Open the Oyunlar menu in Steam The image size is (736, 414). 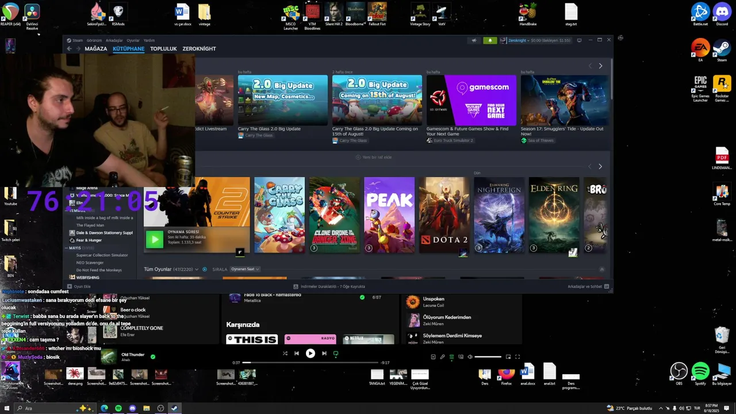coord(133,40)
